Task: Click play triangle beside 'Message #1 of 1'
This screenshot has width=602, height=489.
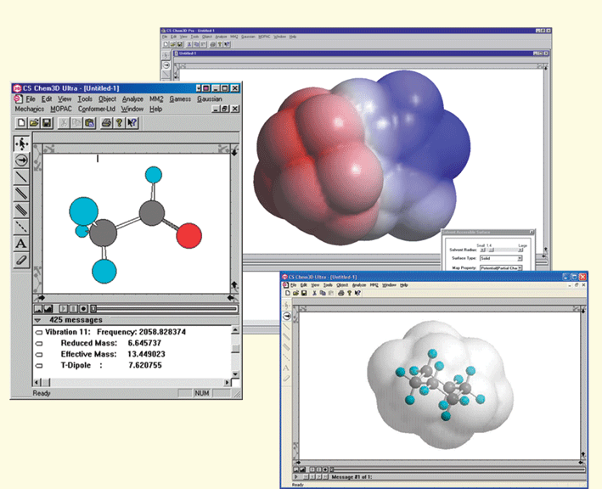Action: coord(296,477)
